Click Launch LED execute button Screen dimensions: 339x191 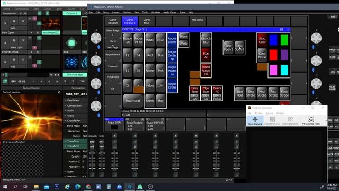click(x=206, y=40)
